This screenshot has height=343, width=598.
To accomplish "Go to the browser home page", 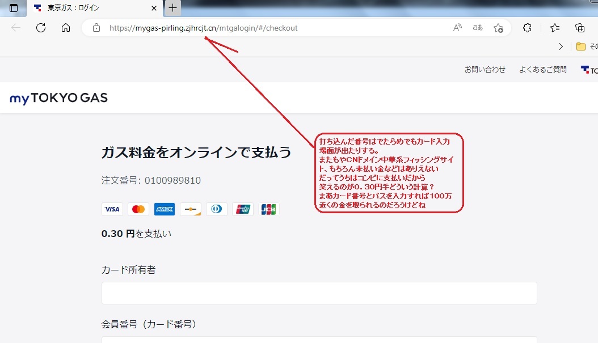I will coord(66,28).
